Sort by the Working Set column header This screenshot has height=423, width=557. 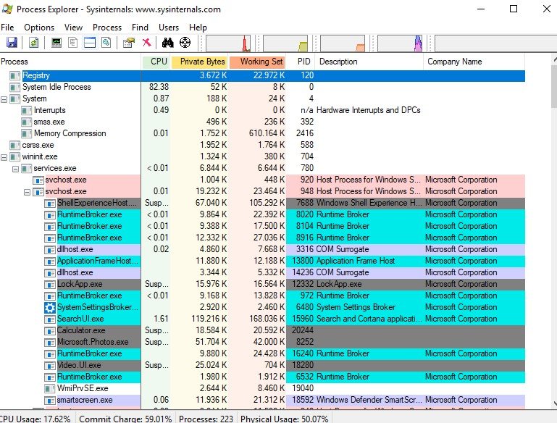258,62
